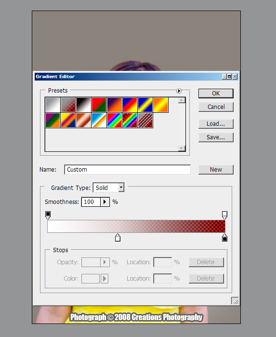Select the Spectrum rainbow gradient preset
The height and width of the screenshot is (337, 276).
[115, 121]
